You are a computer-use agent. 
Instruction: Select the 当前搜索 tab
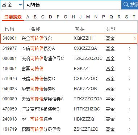coord(13,17)
